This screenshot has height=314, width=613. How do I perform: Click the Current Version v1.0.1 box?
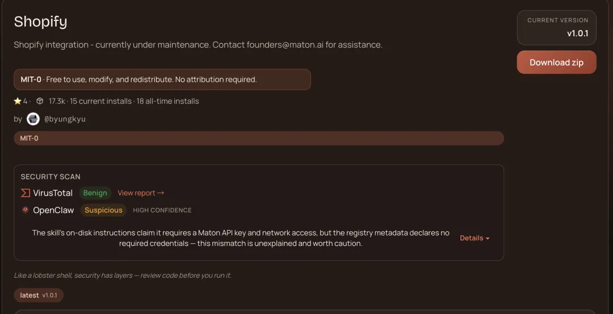(556, 27)
